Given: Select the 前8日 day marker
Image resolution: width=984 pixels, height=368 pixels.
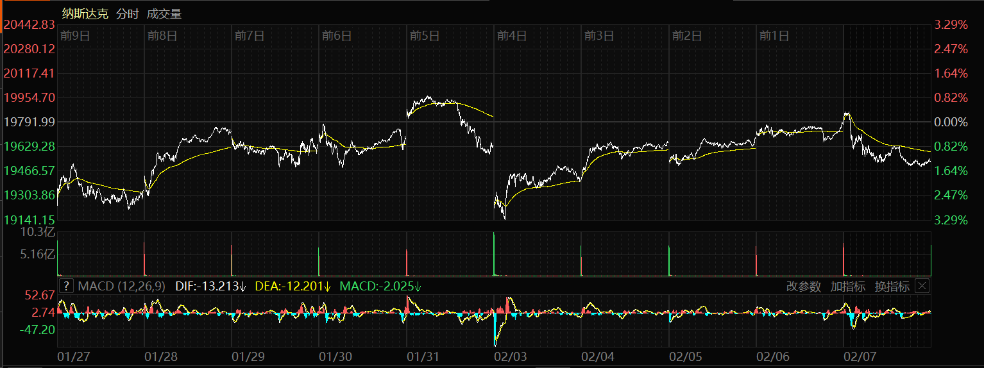Looking at the screenshot, I should (x=162, y=35).
